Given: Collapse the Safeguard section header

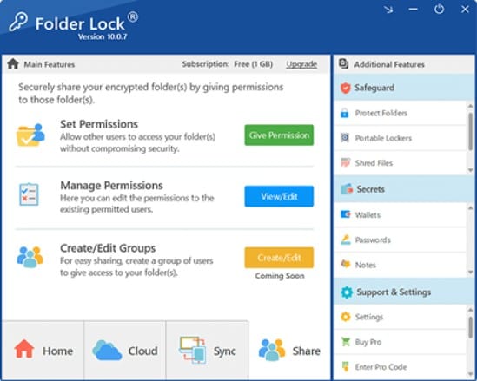Looking at the screenshot, I should click(x=404, y=88).
